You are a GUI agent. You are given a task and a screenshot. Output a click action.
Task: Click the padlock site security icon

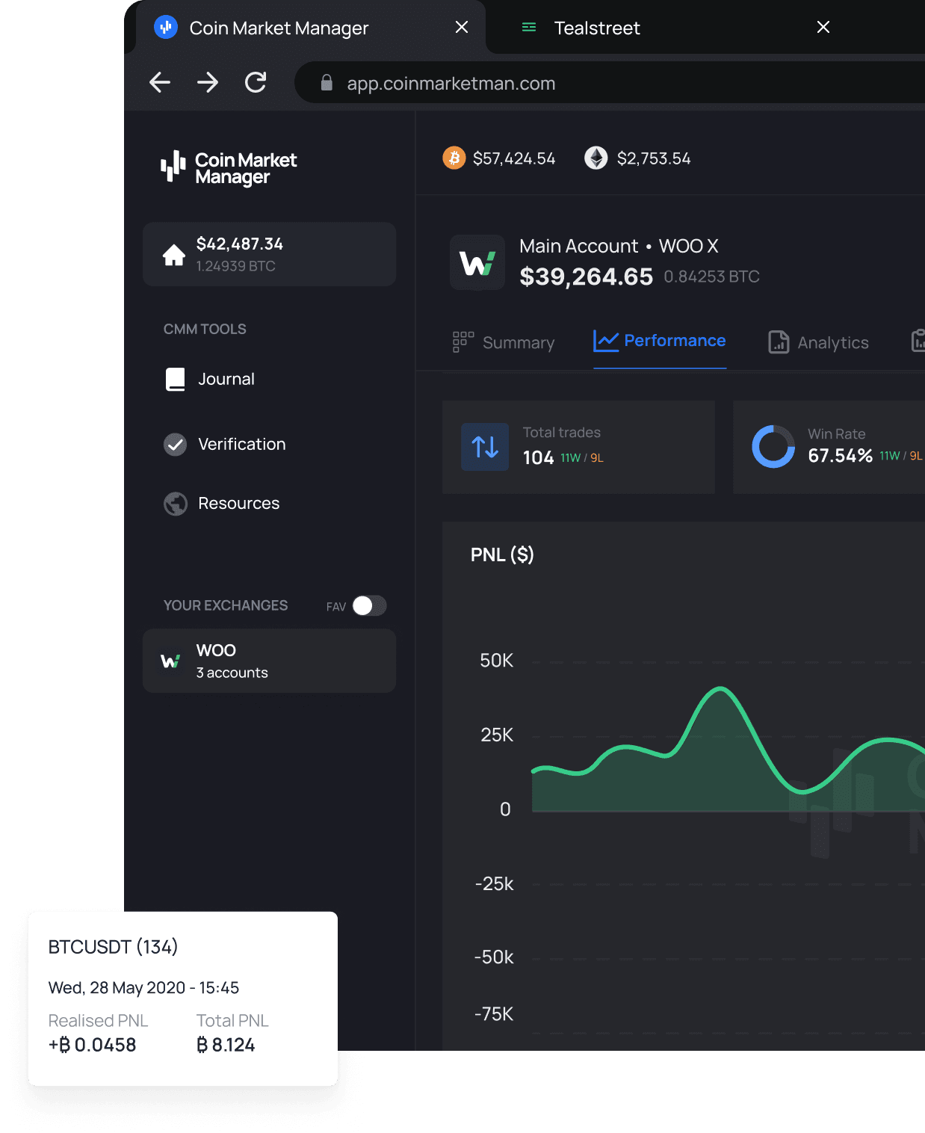327,83
